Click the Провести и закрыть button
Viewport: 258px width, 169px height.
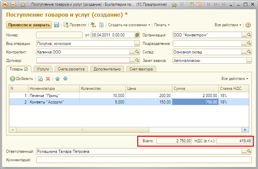(x=29, y=25)
